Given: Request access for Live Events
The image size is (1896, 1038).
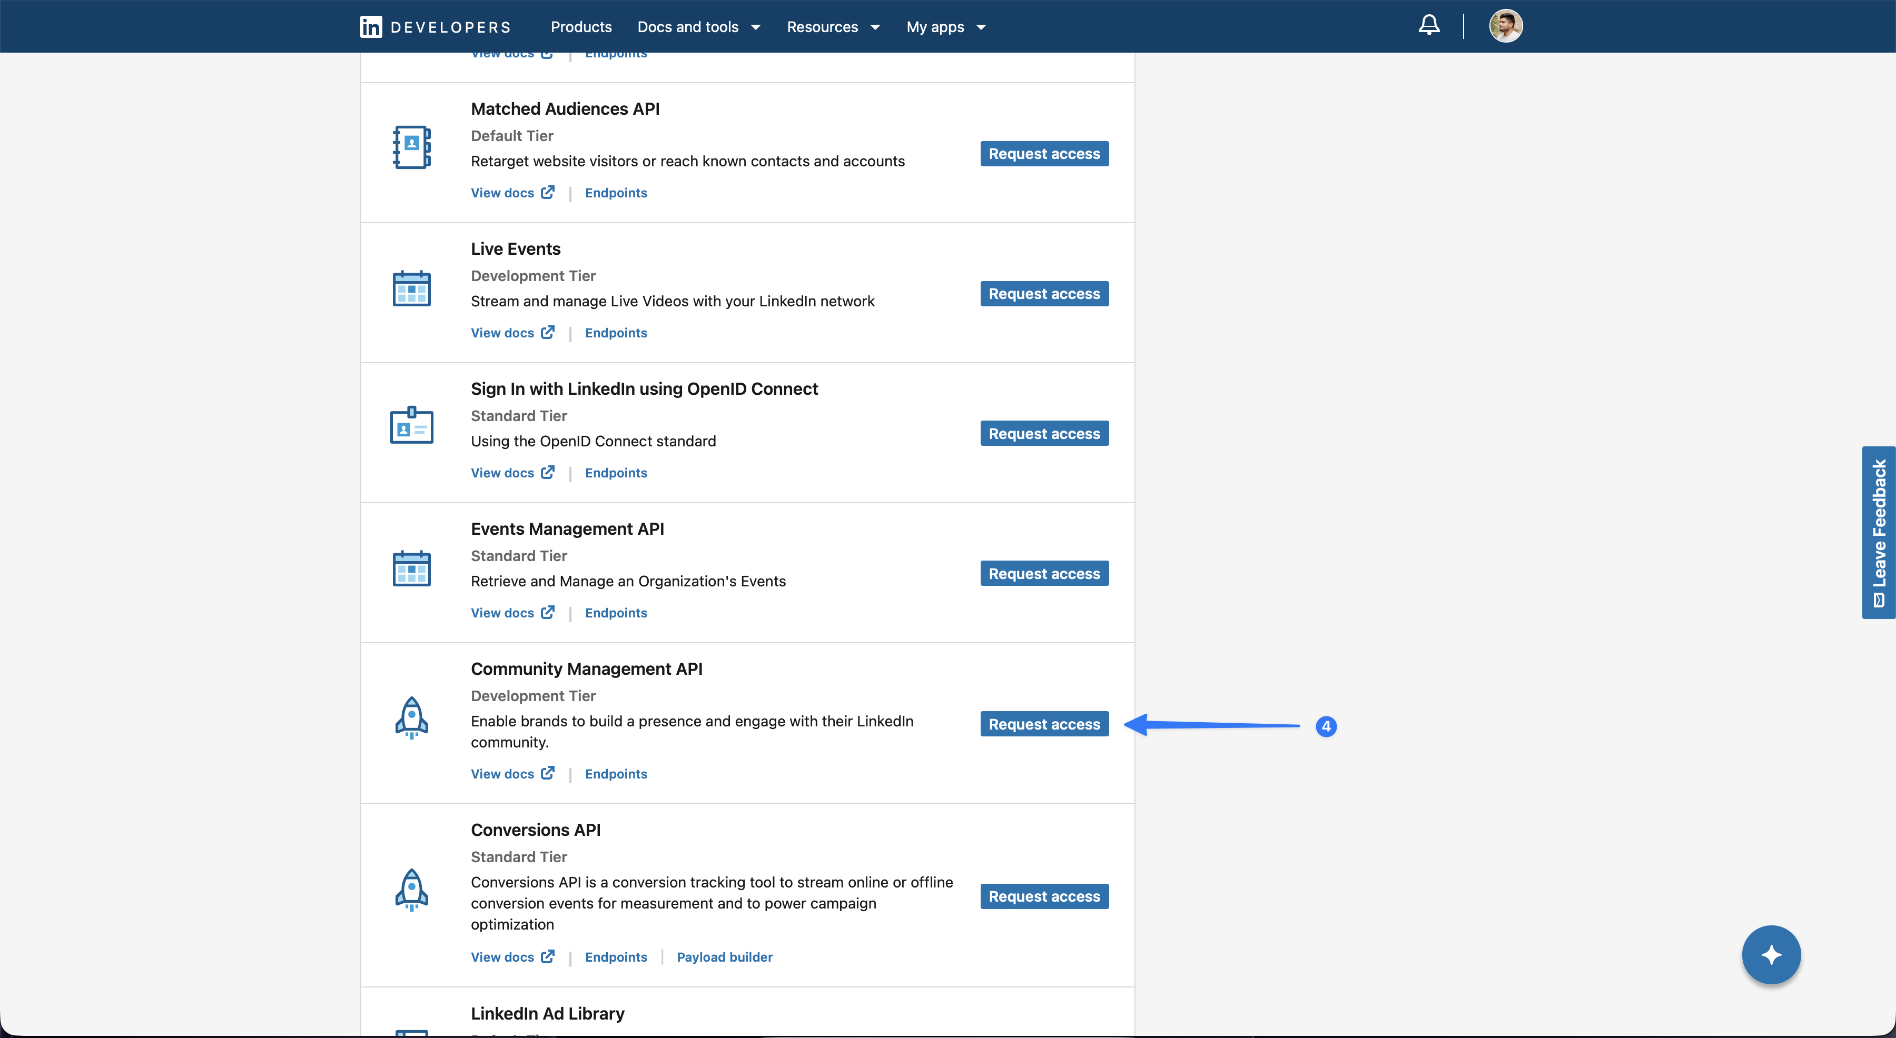Looking at the screenshot, I should tap(1044, 294).
